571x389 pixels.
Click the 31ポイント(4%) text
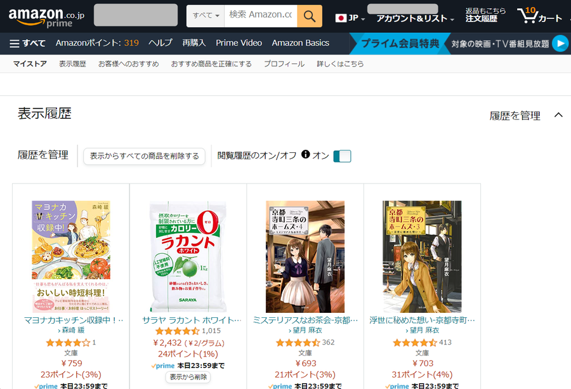coord(422,374)
